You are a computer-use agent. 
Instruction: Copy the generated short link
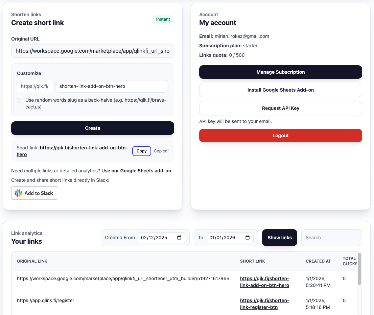click(x=141, y=151)
